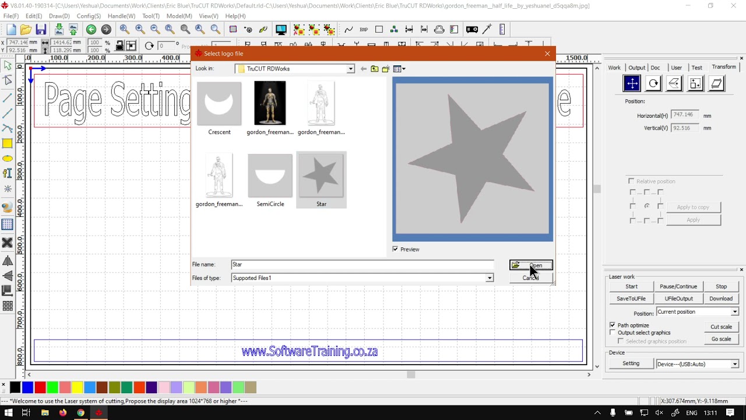The width and height of the screenshot is (746, 420).
Task: Toggle the Relative position checkbox
Action: [631, 181]
